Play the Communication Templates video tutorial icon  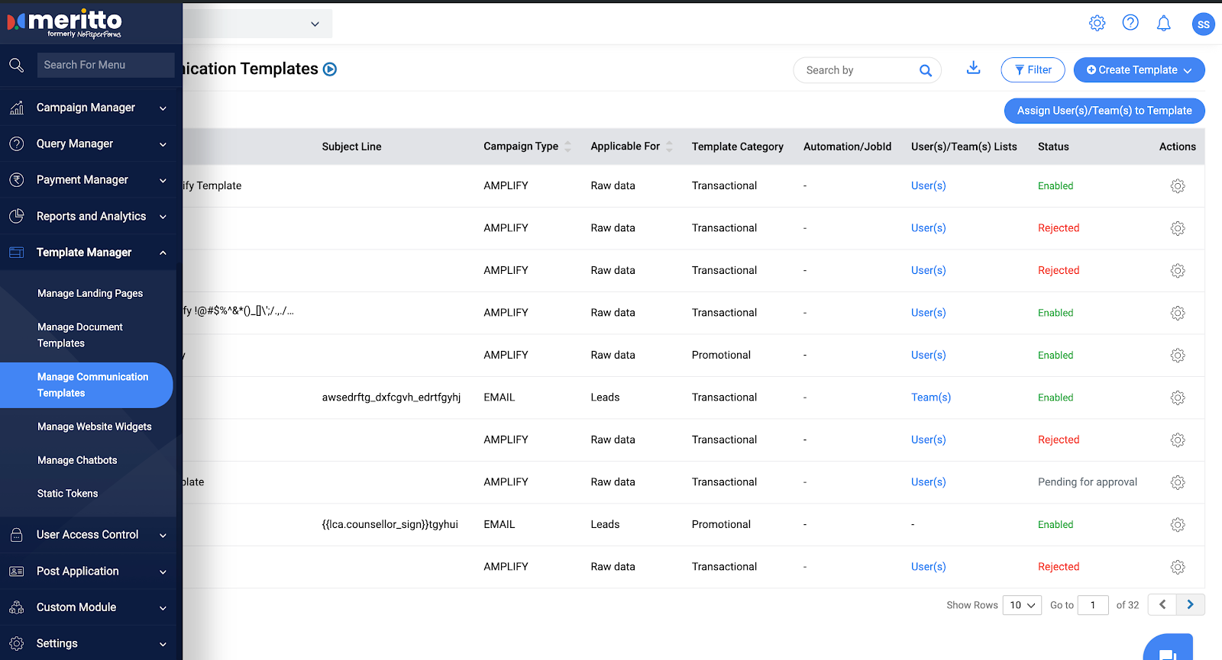coord(330,69)
